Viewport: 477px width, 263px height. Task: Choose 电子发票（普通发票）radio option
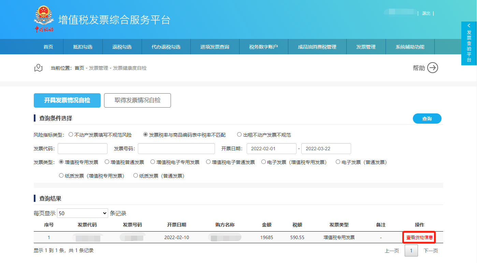point(338,162)
